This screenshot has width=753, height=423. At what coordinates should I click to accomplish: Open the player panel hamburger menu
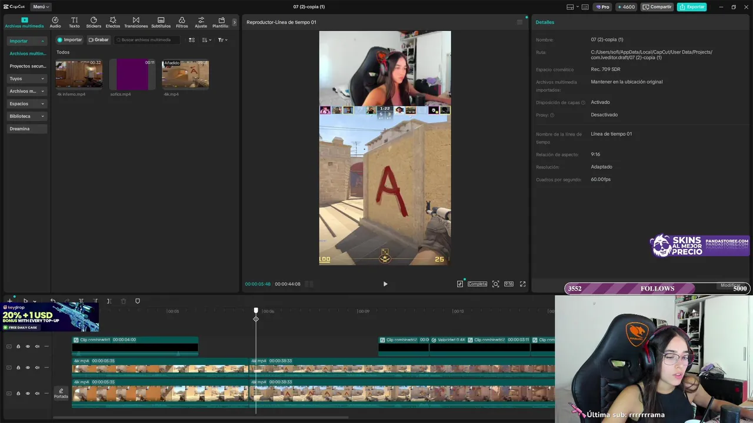click(x=519, y=22)
